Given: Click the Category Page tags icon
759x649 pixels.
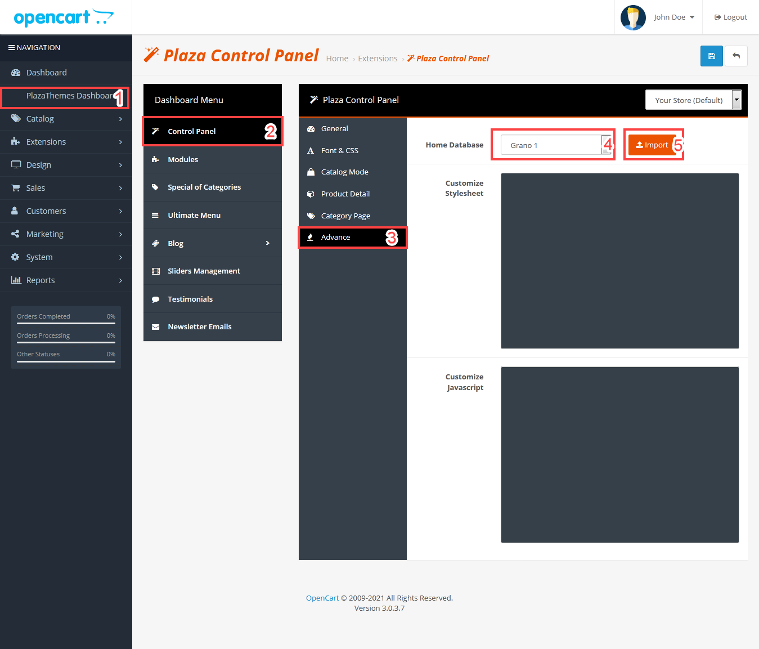Looking at the screenshot, I should (x=311, y=216).
